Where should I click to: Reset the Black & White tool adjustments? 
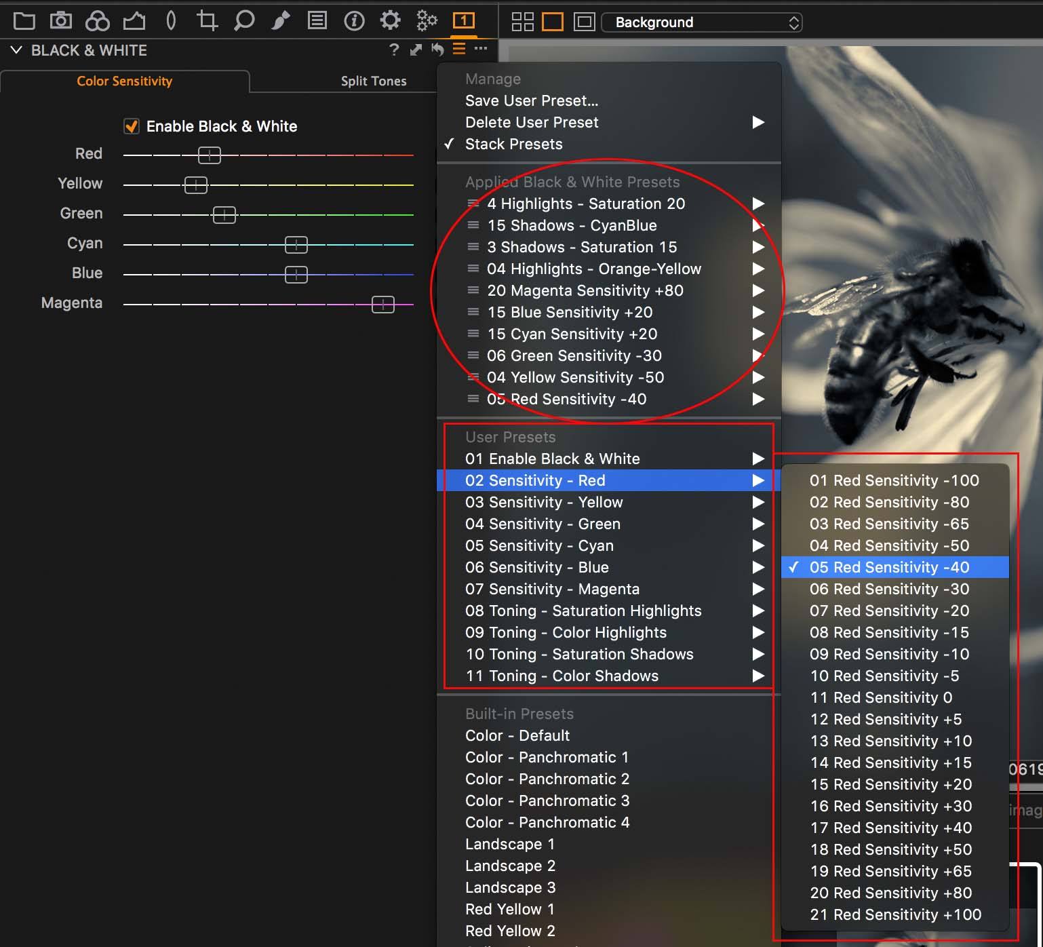pos(437,49)
